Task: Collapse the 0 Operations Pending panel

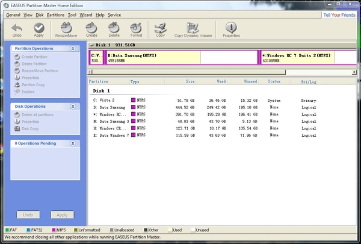Action: (73, 143)
